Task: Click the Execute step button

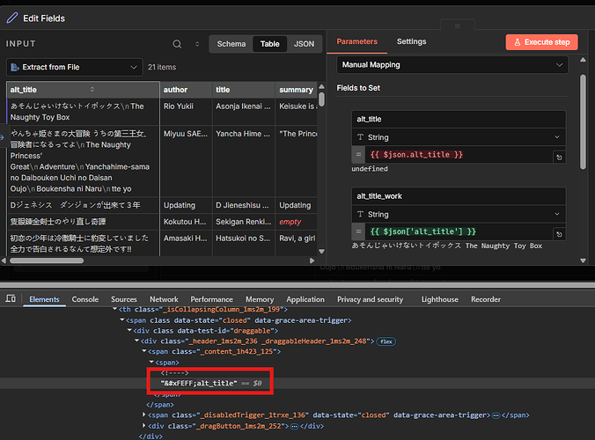Action: (x=541, y=42)
